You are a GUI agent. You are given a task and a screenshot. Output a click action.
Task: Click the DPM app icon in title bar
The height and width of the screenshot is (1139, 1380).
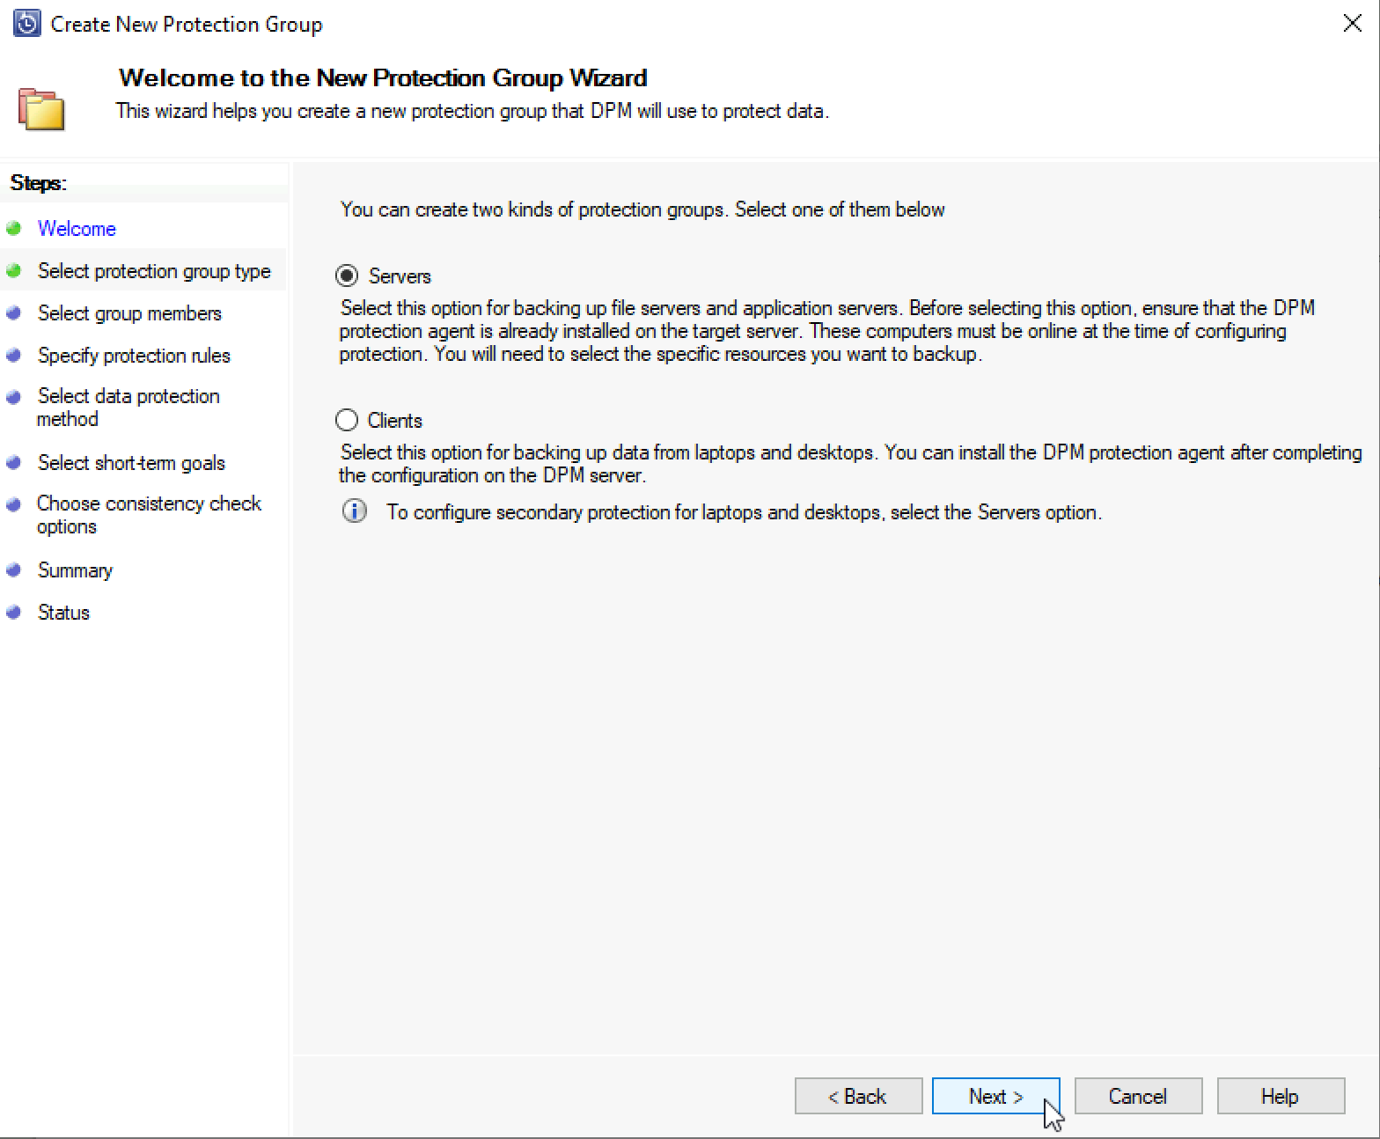click(27, 24)
